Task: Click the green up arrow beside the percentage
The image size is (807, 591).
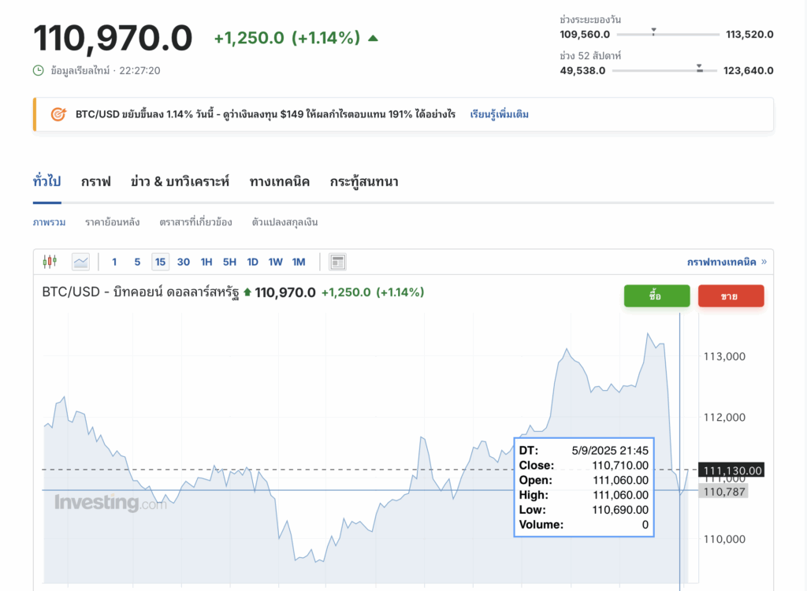Action: coord(373,38)
